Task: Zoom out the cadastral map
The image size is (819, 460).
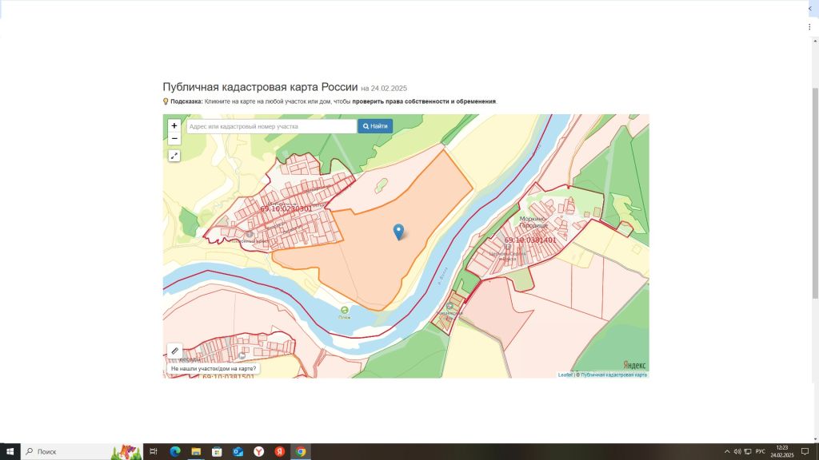Action: point(174,138)
